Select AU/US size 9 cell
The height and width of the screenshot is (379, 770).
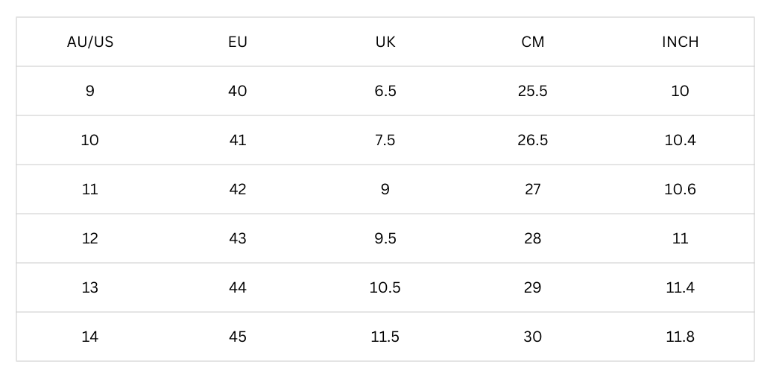90,91
